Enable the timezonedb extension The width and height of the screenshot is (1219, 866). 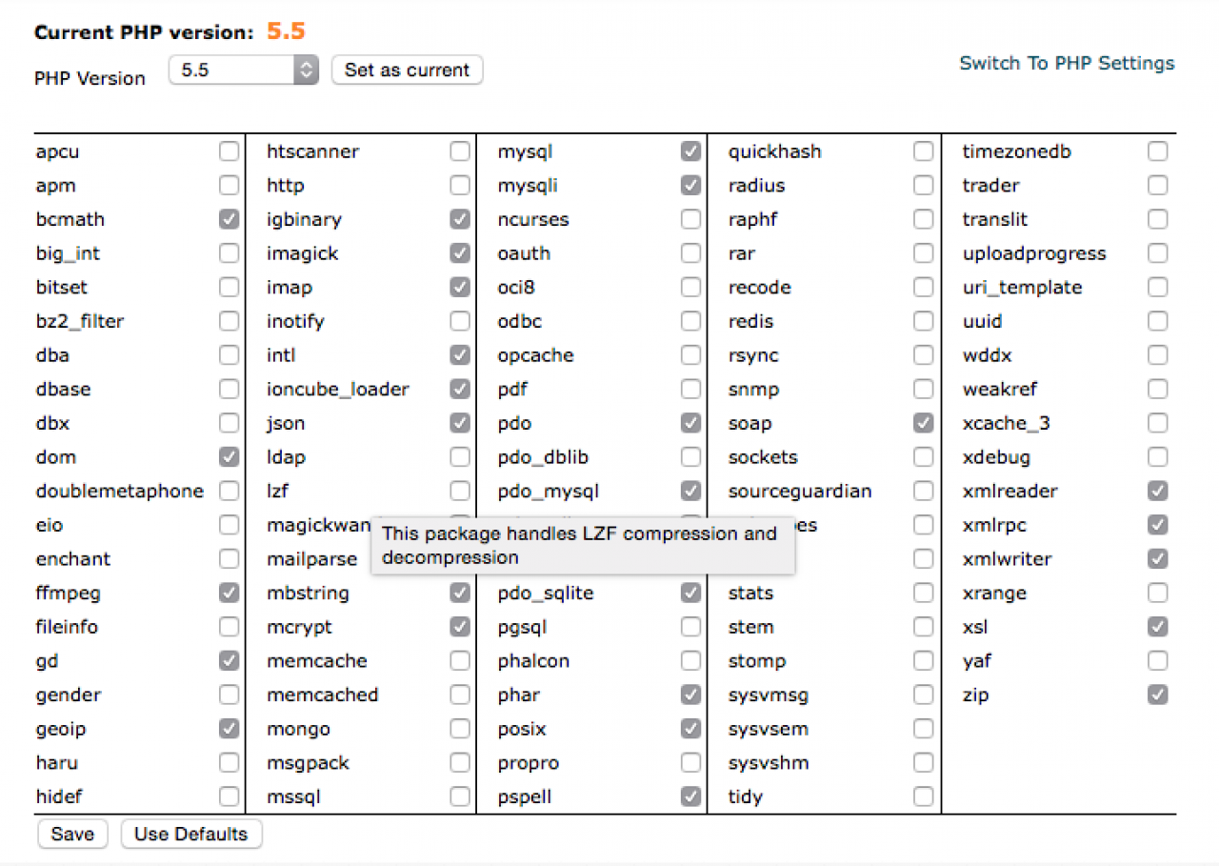(1157, 151)
